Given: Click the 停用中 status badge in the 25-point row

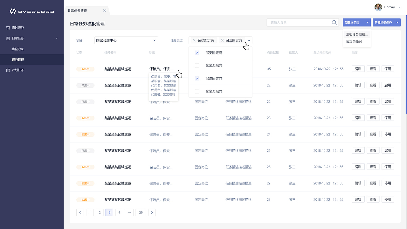Looking at the screenshot, I should coord(85,151).
